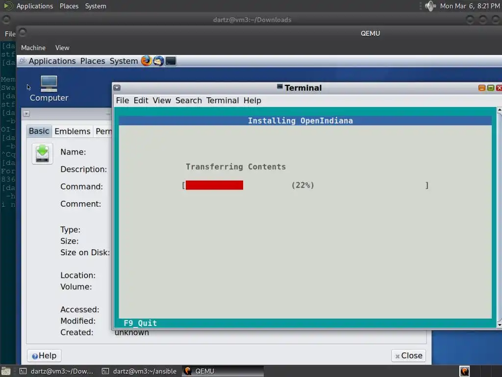Screen dimensions: 502x377
Task: Open Terminal Help menu
Action: point(252,100)
